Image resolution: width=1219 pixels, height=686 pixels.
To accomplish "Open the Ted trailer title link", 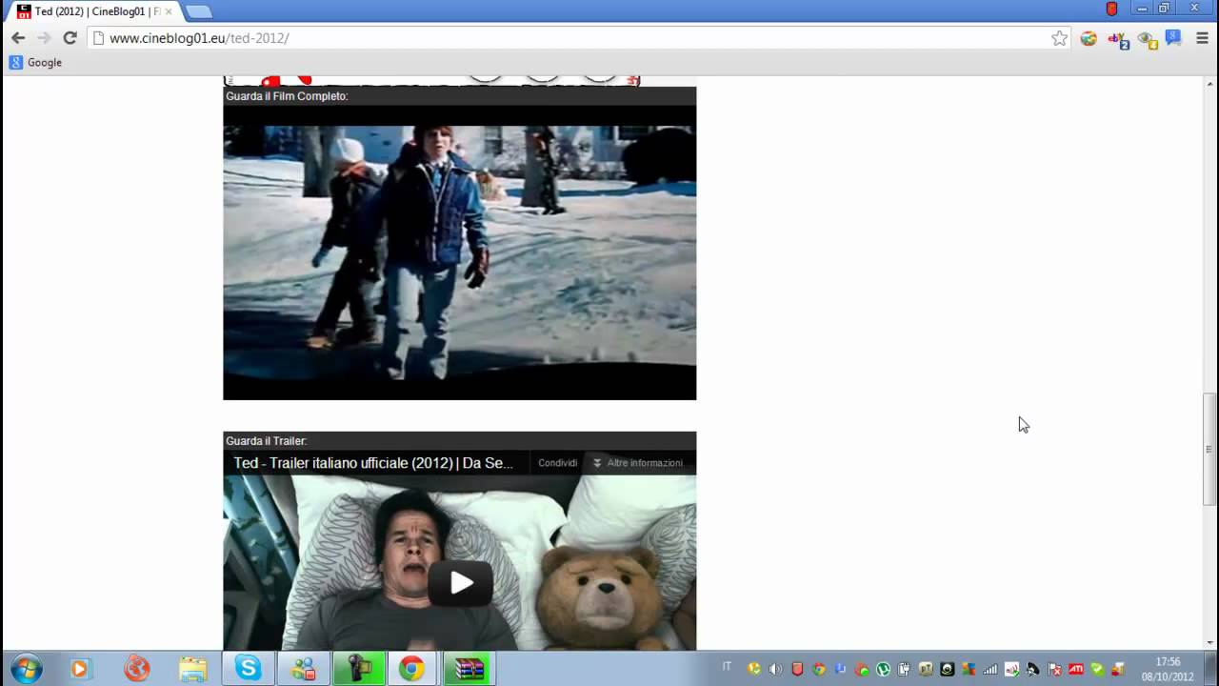I will [x=373, y=463].
